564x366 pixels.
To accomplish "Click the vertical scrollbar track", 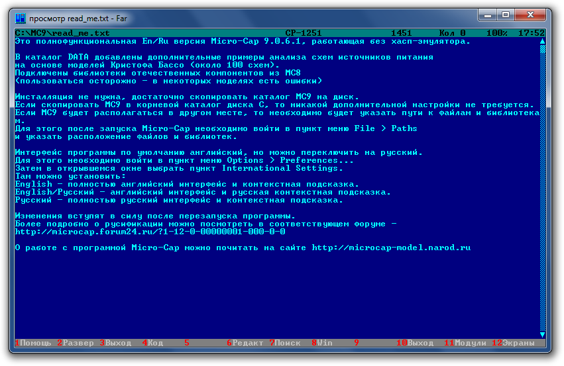I will [542, 188].
